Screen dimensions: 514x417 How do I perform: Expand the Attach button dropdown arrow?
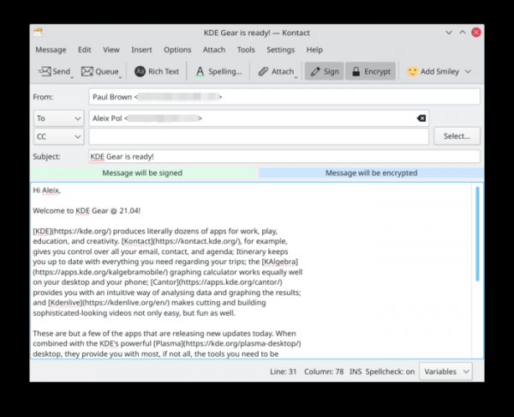(x=297, y=76)
